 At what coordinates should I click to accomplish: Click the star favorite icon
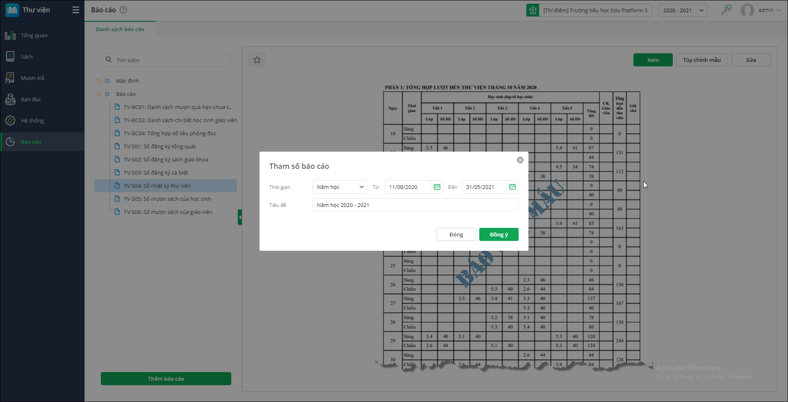coord(257,60)
